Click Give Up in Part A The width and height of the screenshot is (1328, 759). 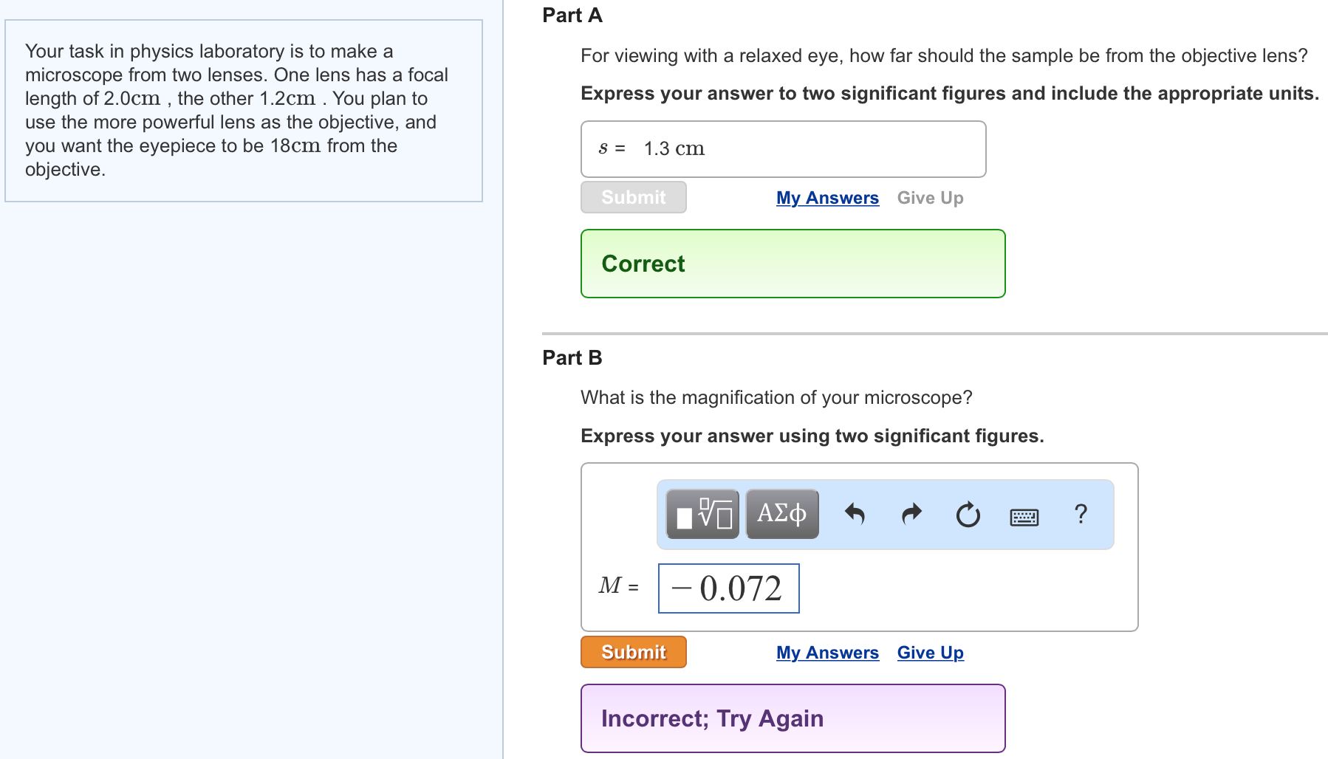(929, 197)
